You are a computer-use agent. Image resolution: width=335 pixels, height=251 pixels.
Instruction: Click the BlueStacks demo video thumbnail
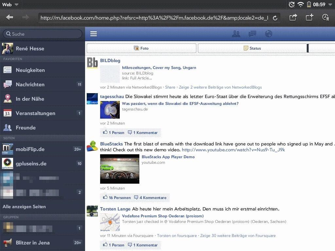tap(120, 169)
